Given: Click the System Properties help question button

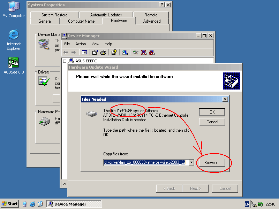Looking at the screenshot, I should pyautogui.click(x=161, y=5).
